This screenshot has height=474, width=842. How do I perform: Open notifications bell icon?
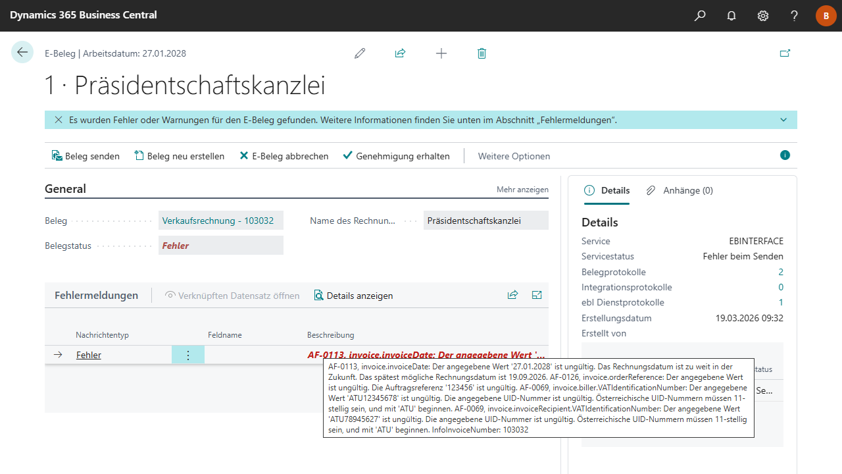pyautogui.click(x=731, y=16)
